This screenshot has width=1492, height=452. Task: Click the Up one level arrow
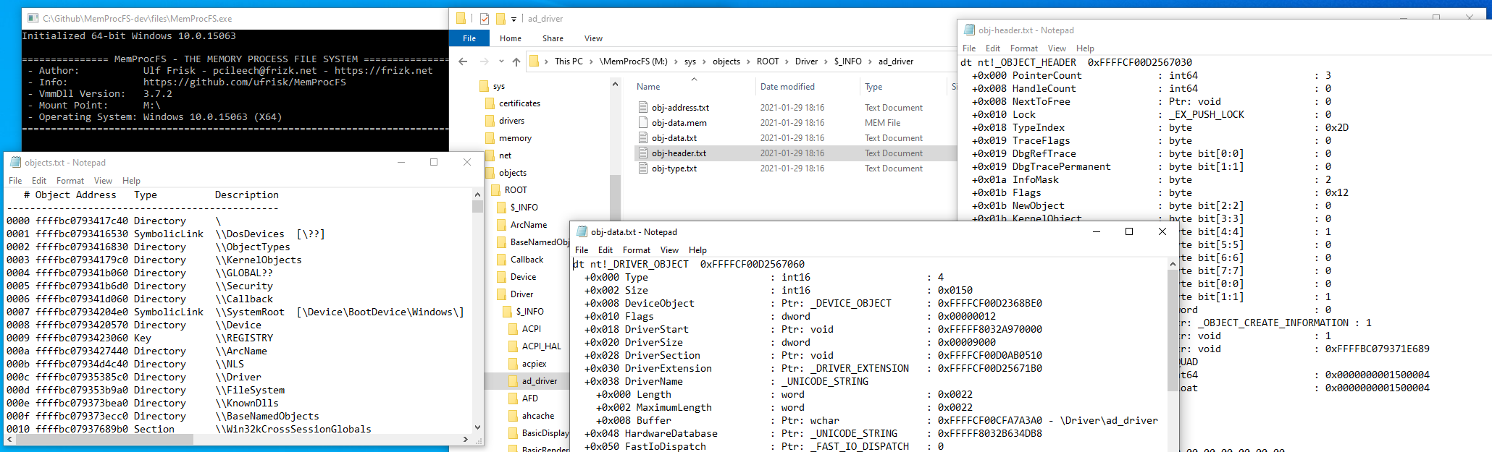click(x=516, y=61)
